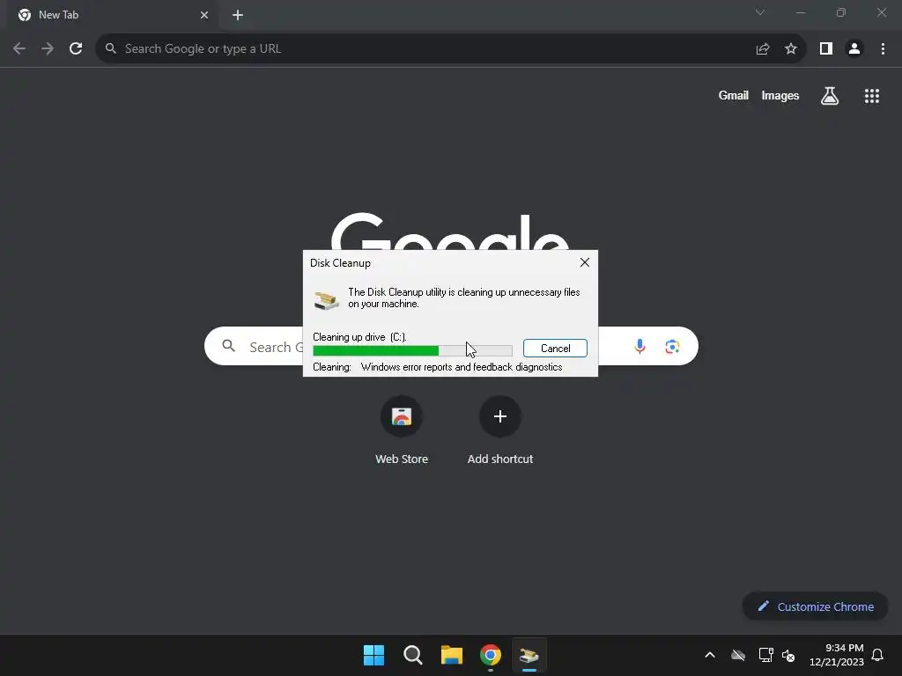Click Chrome icon in taskbar
Viewport: 902px width, 676px height.
point(491,655)
